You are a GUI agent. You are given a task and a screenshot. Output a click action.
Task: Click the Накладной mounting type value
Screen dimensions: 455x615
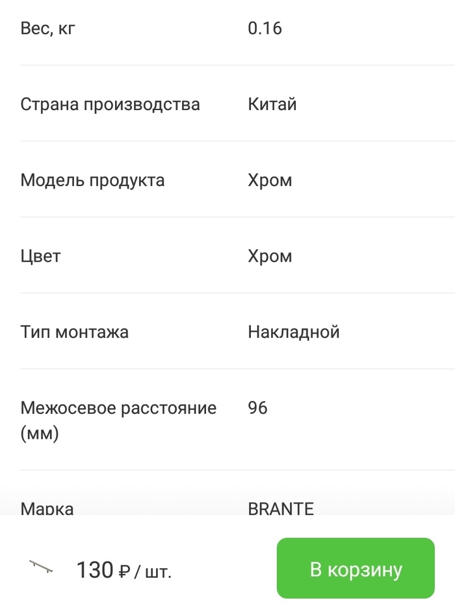294,332
